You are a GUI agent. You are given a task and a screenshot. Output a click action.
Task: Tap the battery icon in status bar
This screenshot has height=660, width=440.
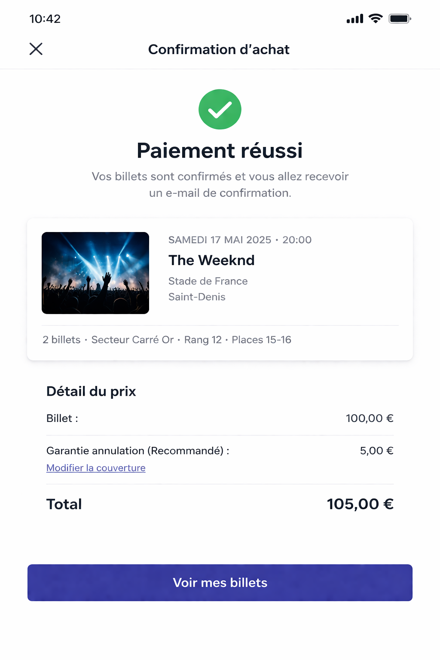pos(400,19)
